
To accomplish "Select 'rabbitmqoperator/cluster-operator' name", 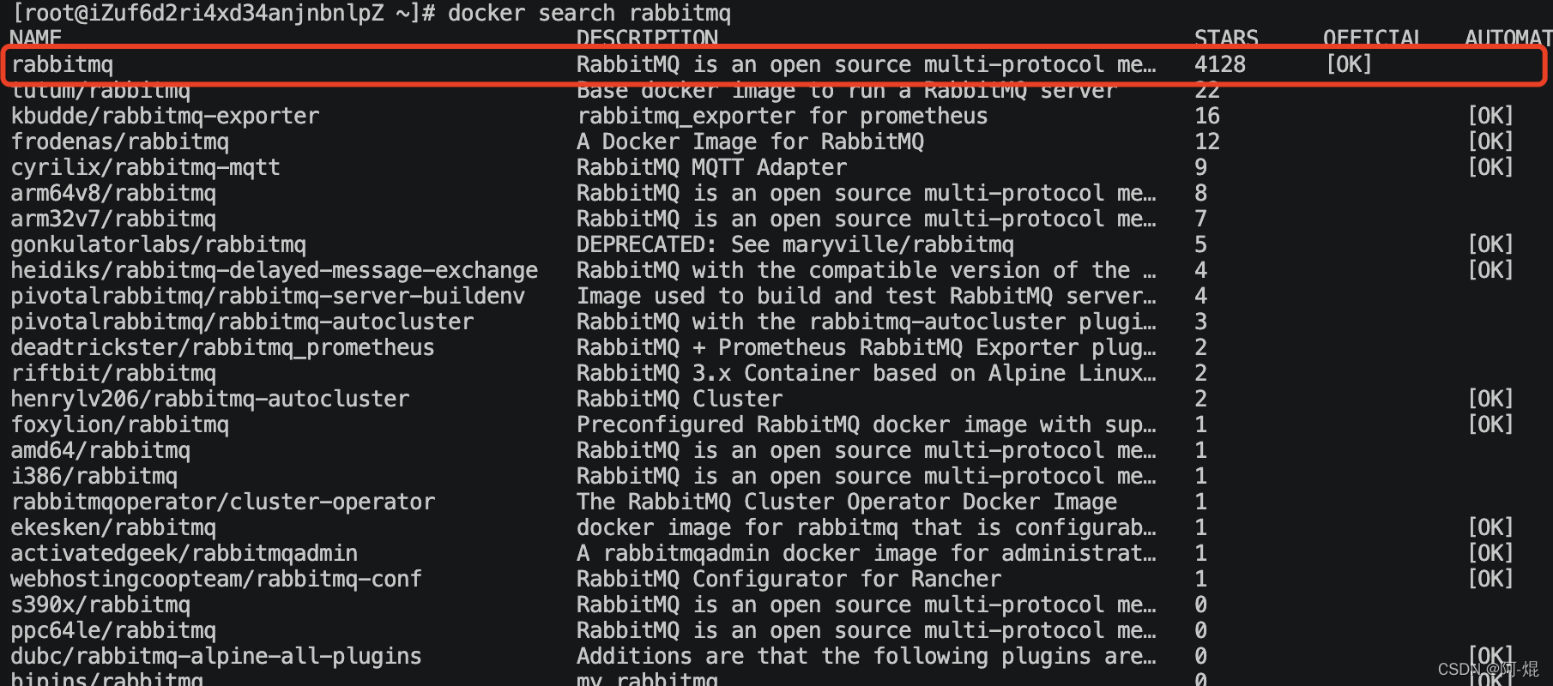I will [223, 502].
